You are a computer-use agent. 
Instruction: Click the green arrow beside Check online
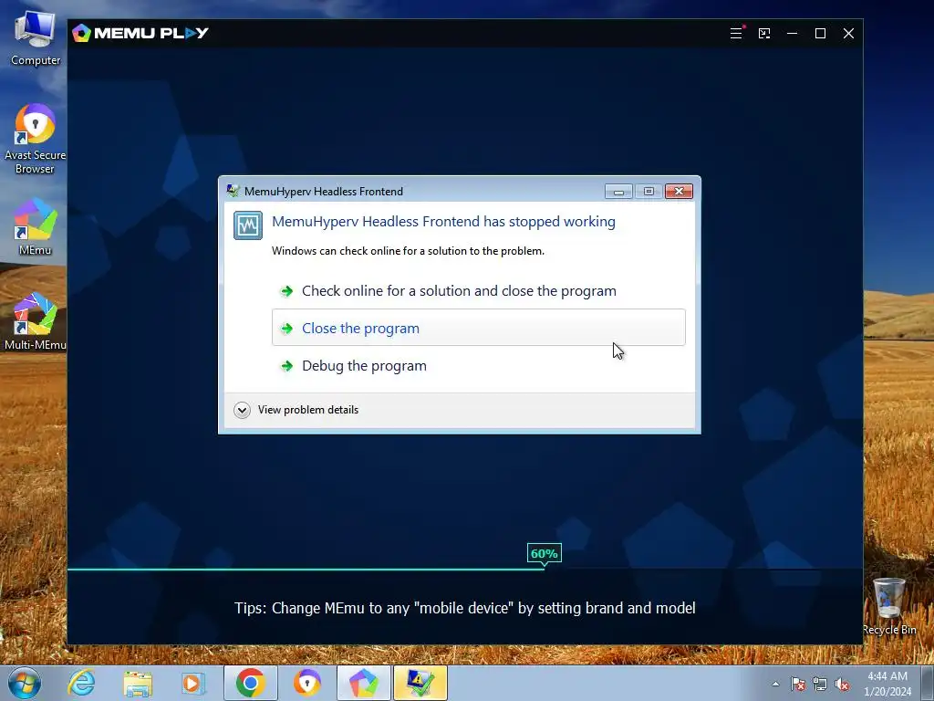click(x=286, y=291)
